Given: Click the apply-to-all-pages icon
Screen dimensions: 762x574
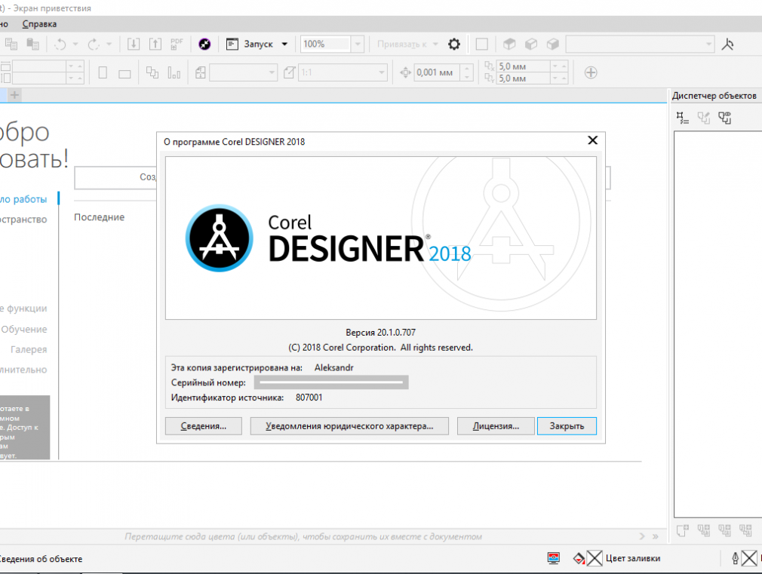Looking at the screenshot, I should coord(152,73).
